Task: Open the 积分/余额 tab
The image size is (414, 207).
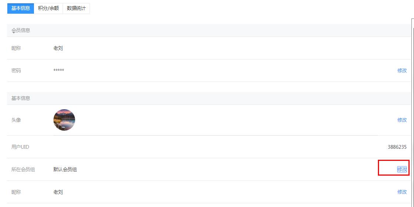Action: point(48,8)
